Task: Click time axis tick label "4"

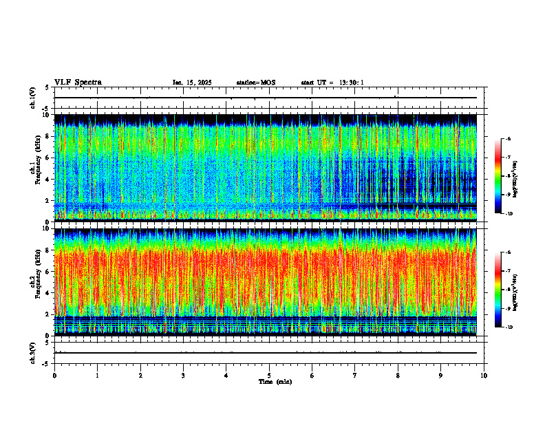Action: pos(226,376)
